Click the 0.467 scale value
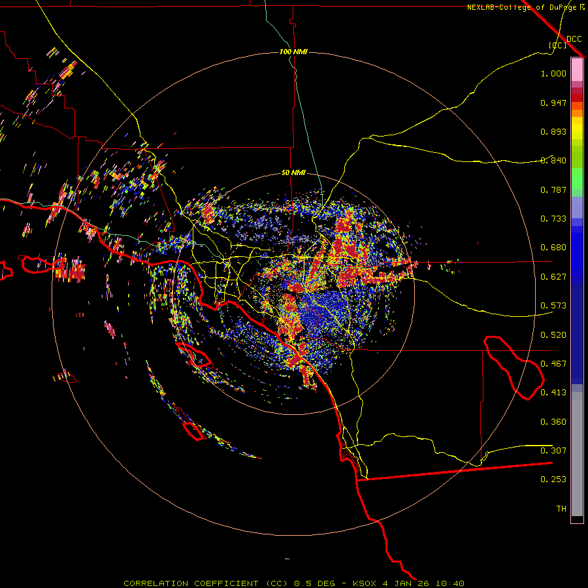The height and width of the screenshot is (588, 588). click(553, 364)
